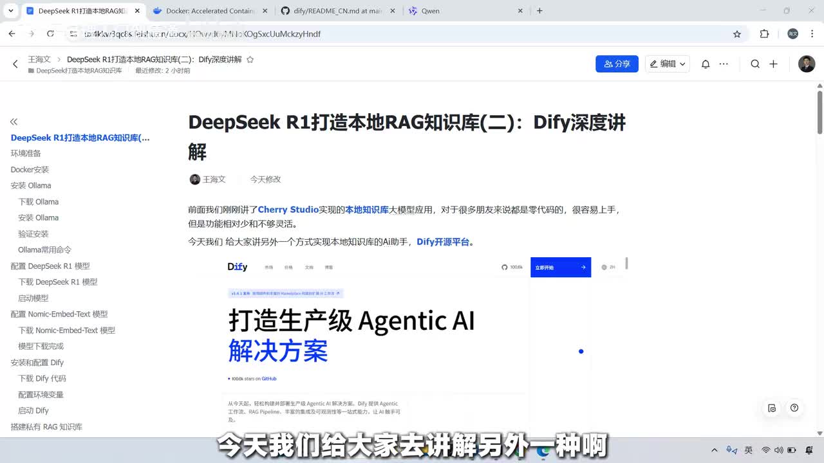Open the user profile avatar

807,64
